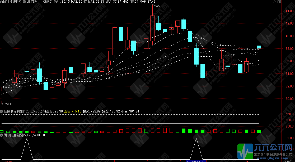Click the square panel icon at top right
This screenshot has height=162, width=295.
tap(280, 2)
